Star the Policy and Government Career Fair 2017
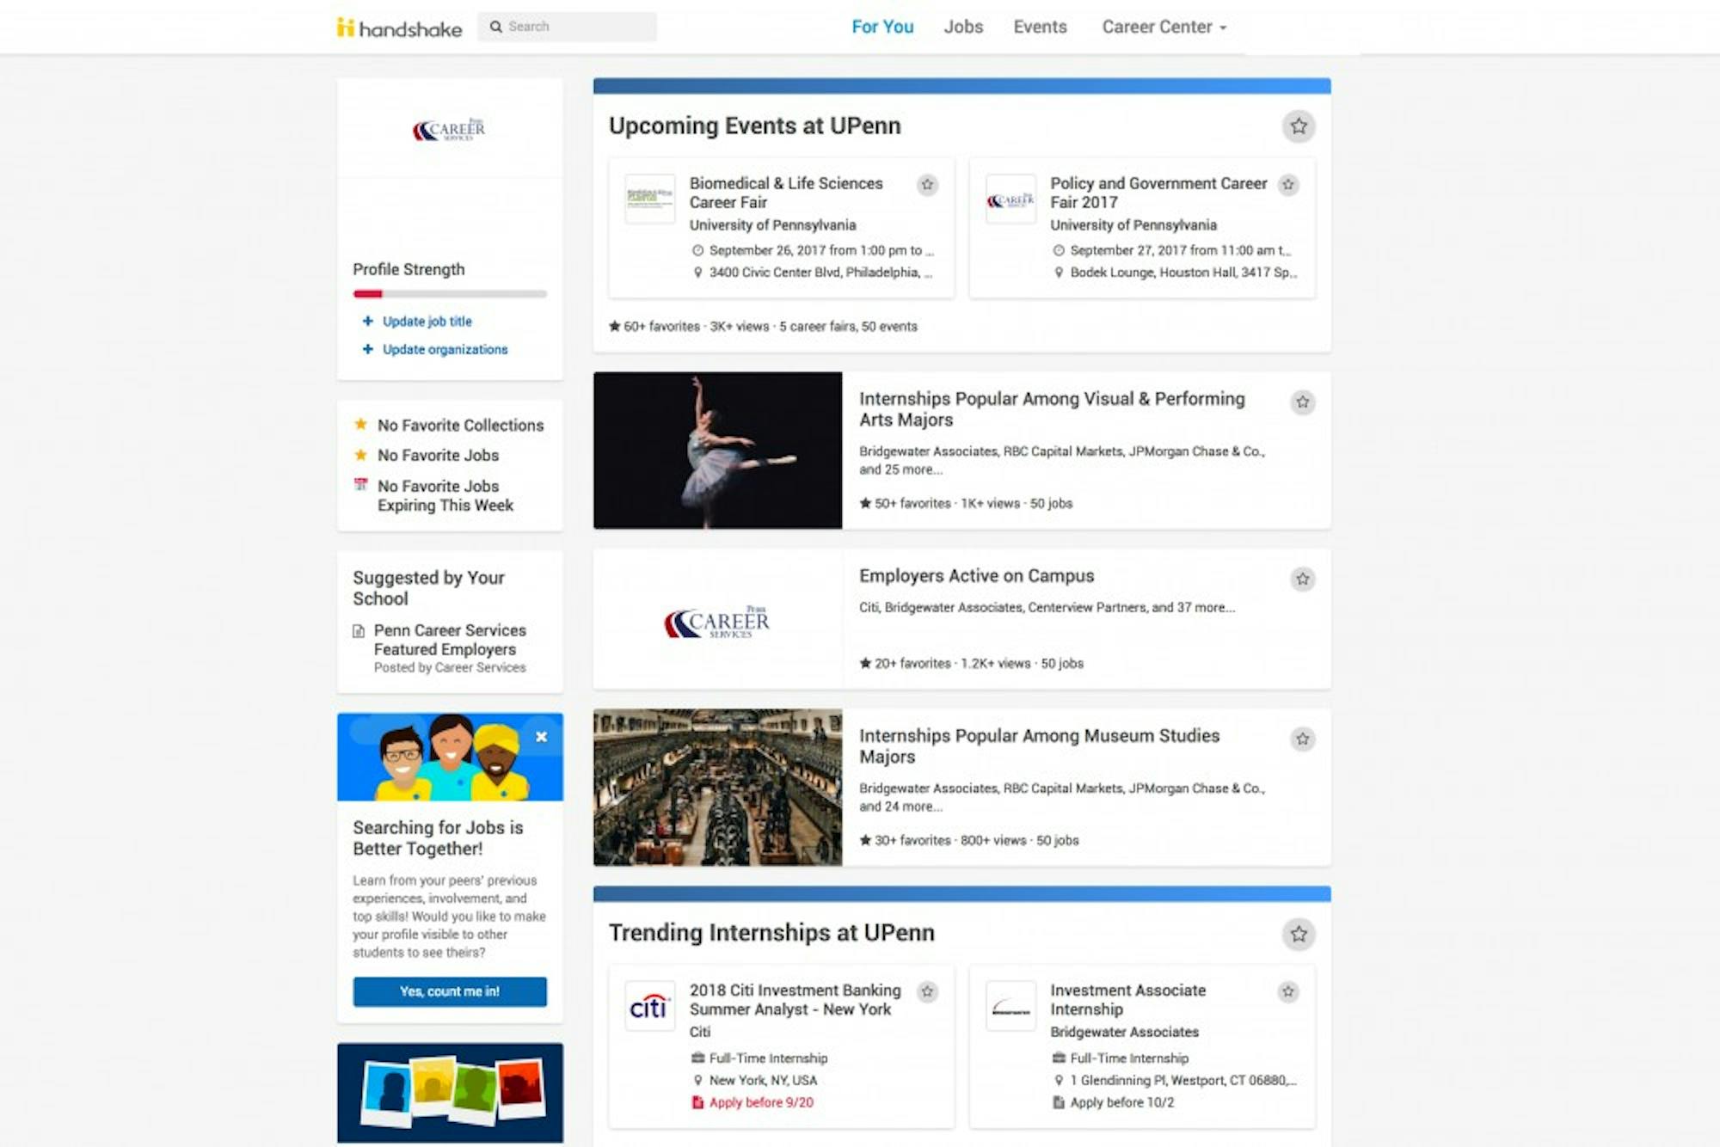Viewport: 1720px width, 1147px height. point(1287,185)
